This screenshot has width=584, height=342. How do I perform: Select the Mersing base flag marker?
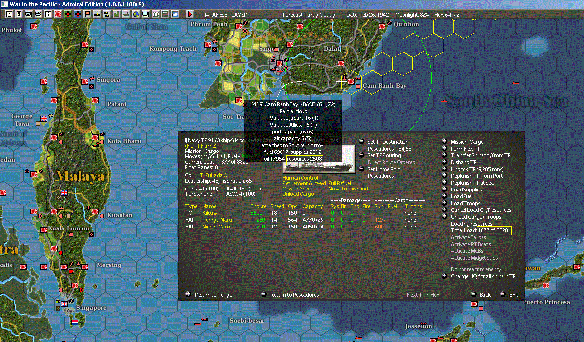tap(85, 267)
